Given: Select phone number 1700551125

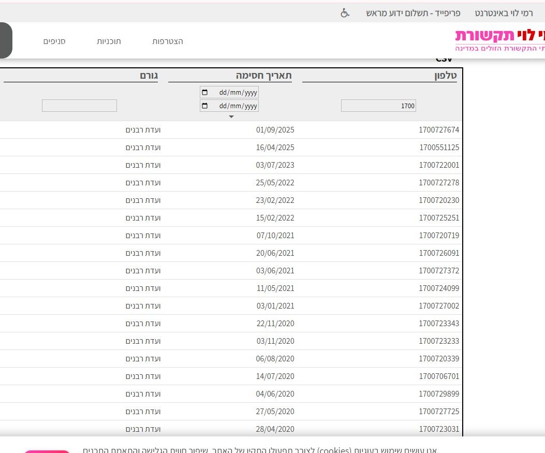Looking at the screenshot, I should 439,148.
